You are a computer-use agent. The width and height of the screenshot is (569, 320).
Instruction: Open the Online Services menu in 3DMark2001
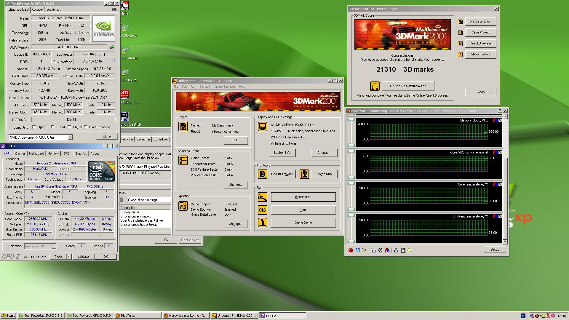224,87
